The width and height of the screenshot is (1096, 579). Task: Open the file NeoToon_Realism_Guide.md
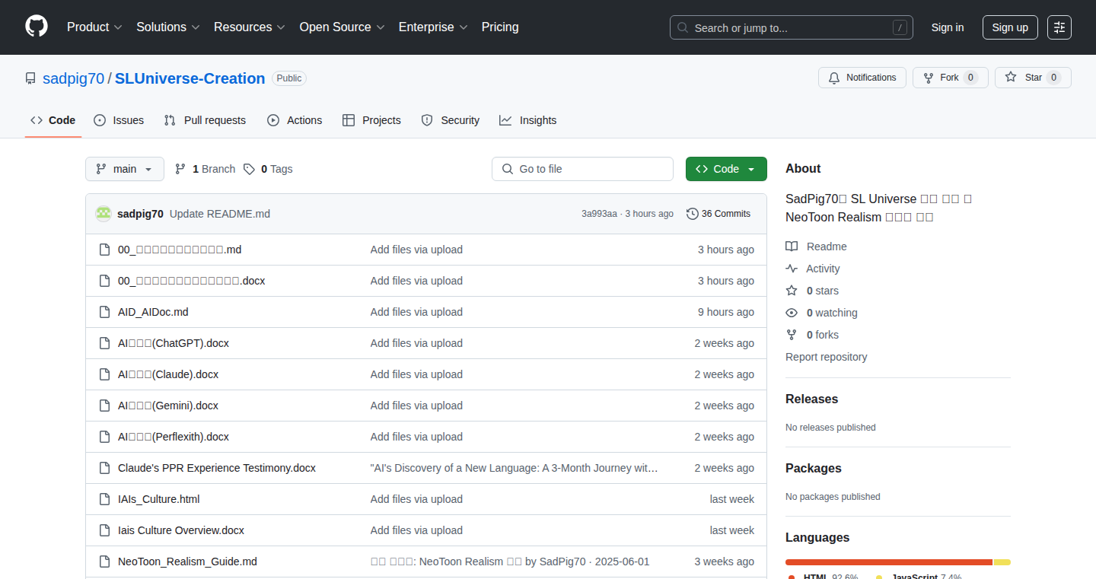click(x=187, y=562)
